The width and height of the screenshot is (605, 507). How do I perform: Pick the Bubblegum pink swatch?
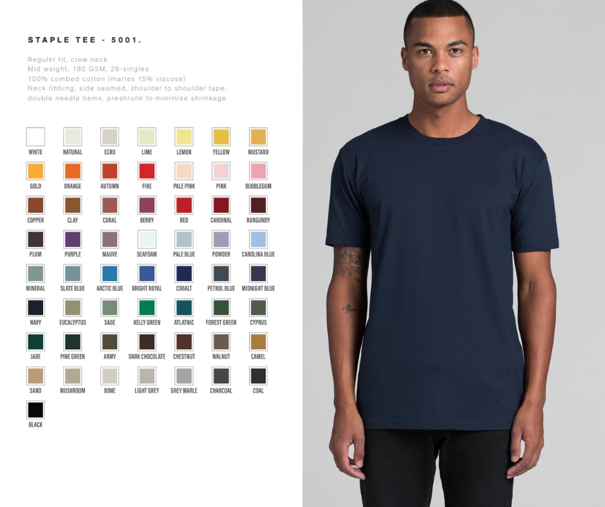pos(258,171)
